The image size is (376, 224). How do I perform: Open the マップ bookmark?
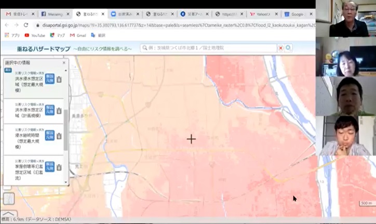[x=57, y=35]
